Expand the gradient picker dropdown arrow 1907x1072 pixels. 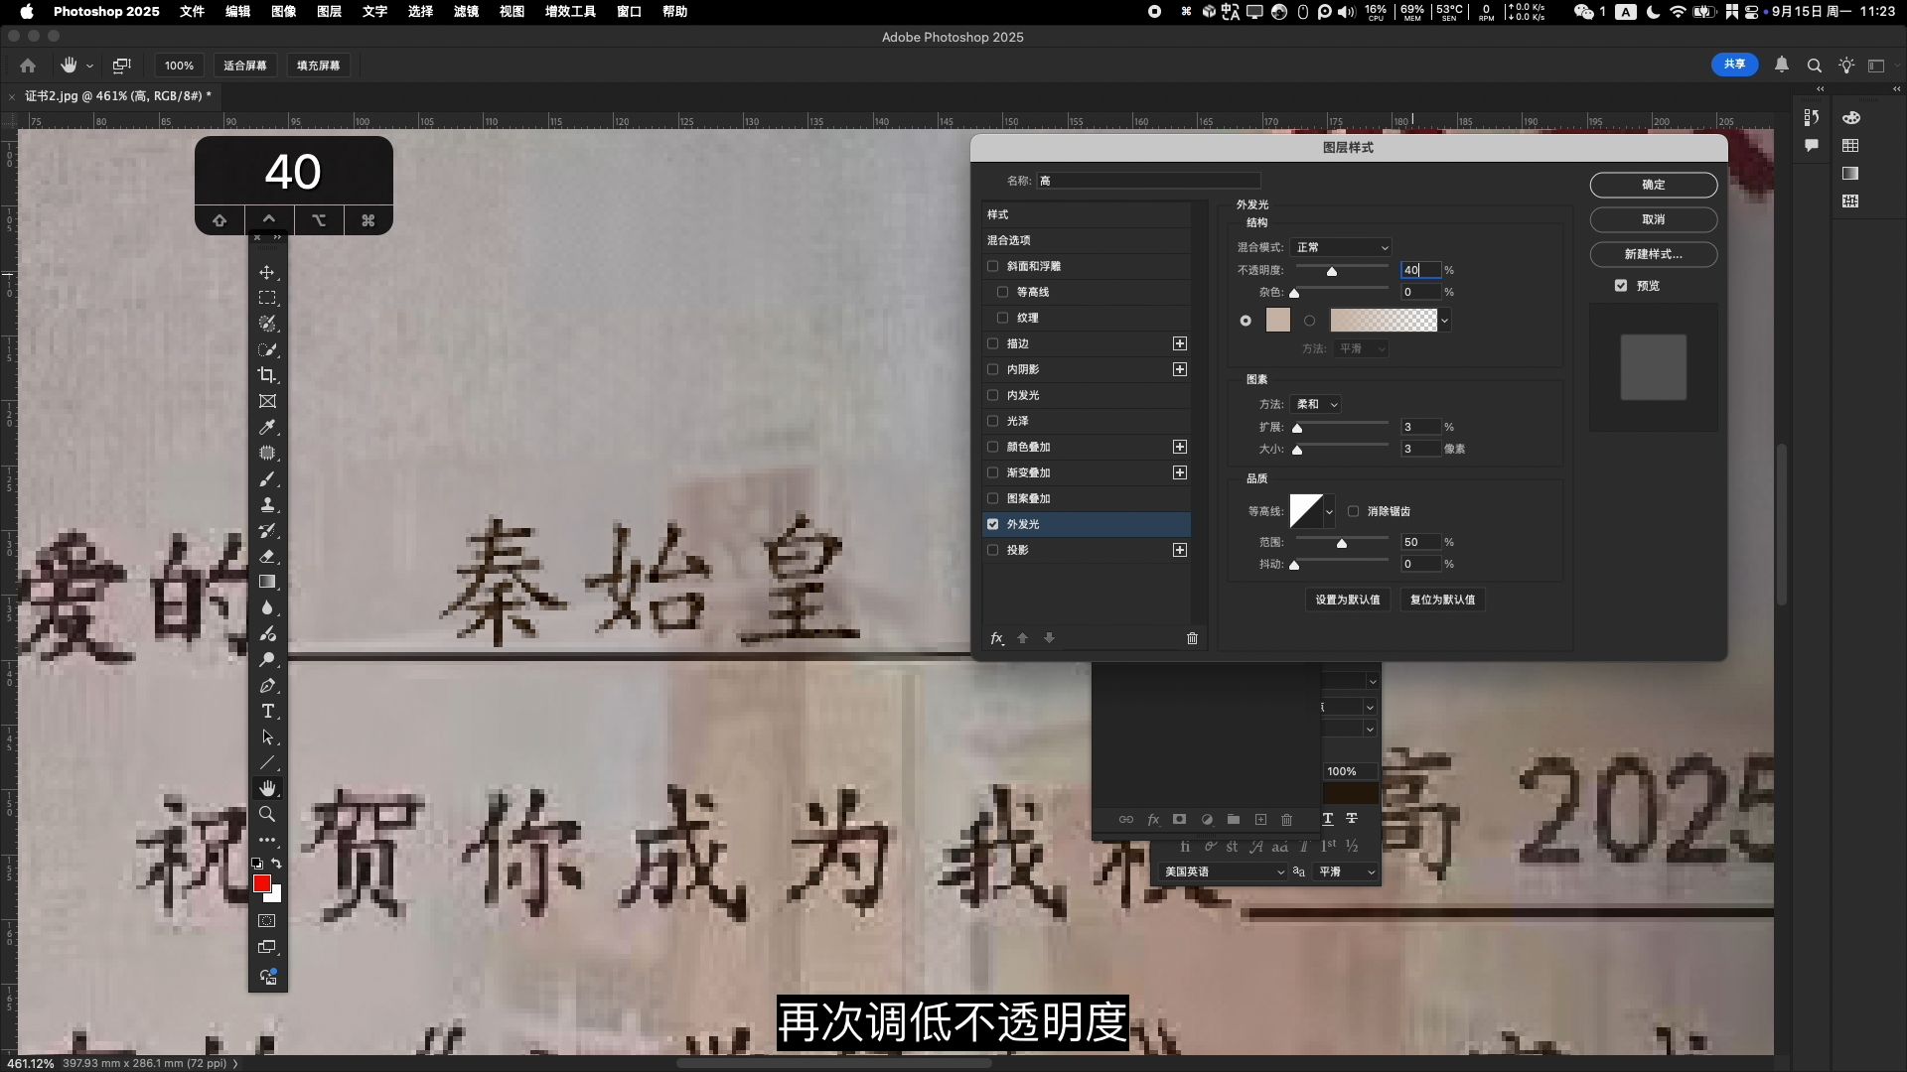pos(1444,321)
